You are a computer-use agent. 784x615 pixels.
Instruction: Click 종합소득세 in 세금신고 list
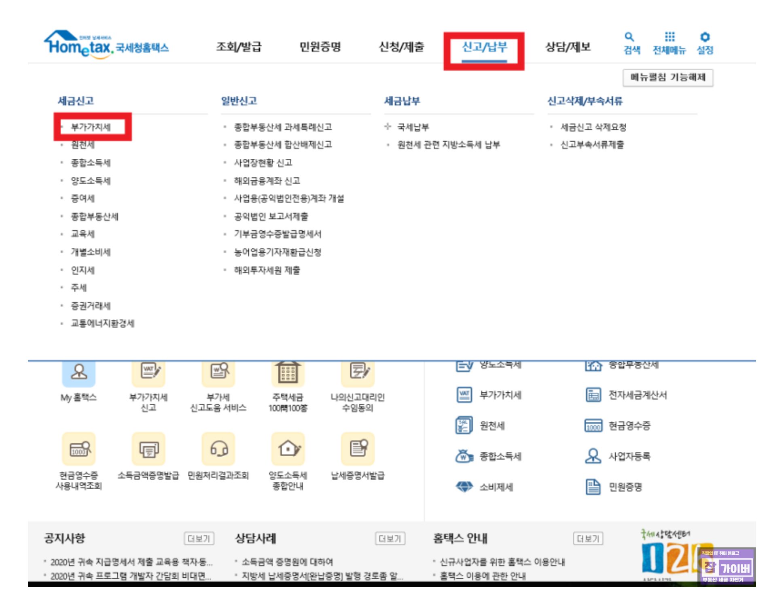(91, 163)
